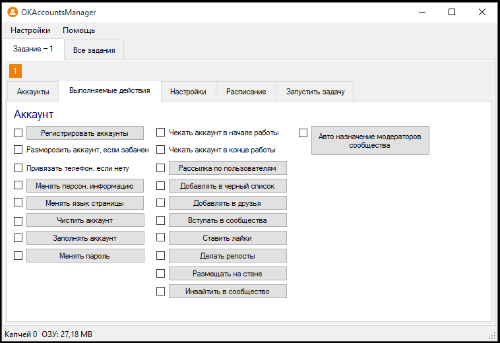This screenshot has height=343, width=500.
Task: Toggle Авто назначение модераторов checkbox
Action: click(x=303, y=133)
